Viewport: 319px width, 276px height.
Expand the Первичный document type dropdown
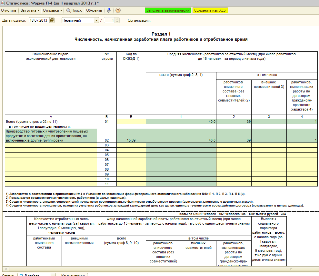(x=96, y=20)
